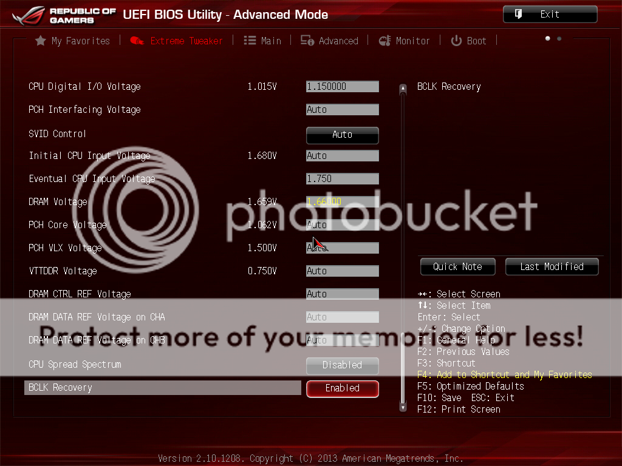Click the Advanced tab chip icon
The height and width of the screenshot is (466, 622).
click(307, 41)
